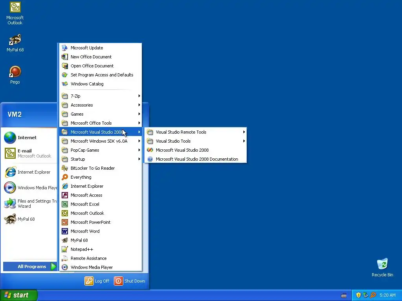Image resolution: width=402 pixels, height=301 pixels.
Task: Select the highlighted Microsoft Visual Studio 2008 folder
Action: click(x=100, y=132)
